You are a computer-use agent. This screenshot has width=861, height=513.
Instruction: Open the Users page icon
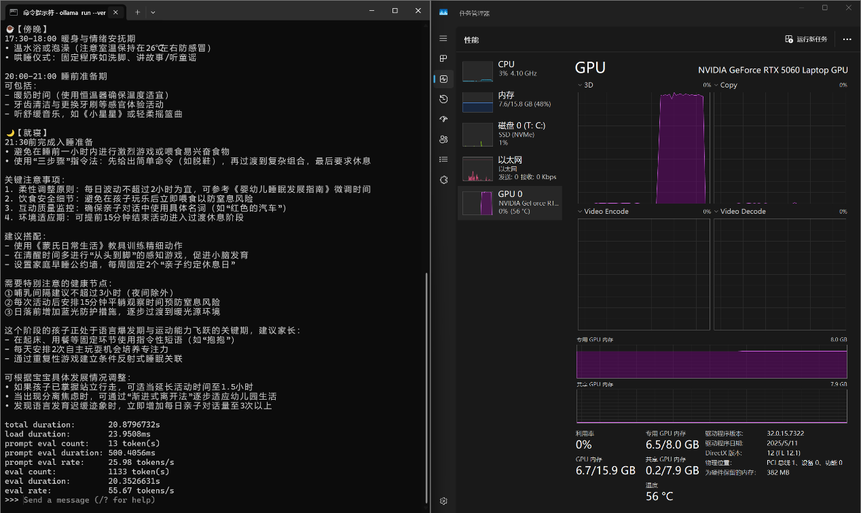[443, 139]
